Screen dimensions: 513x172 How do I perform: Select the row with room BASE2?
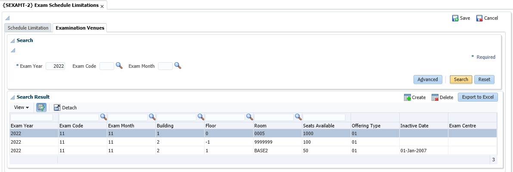(x=253, y=151)
